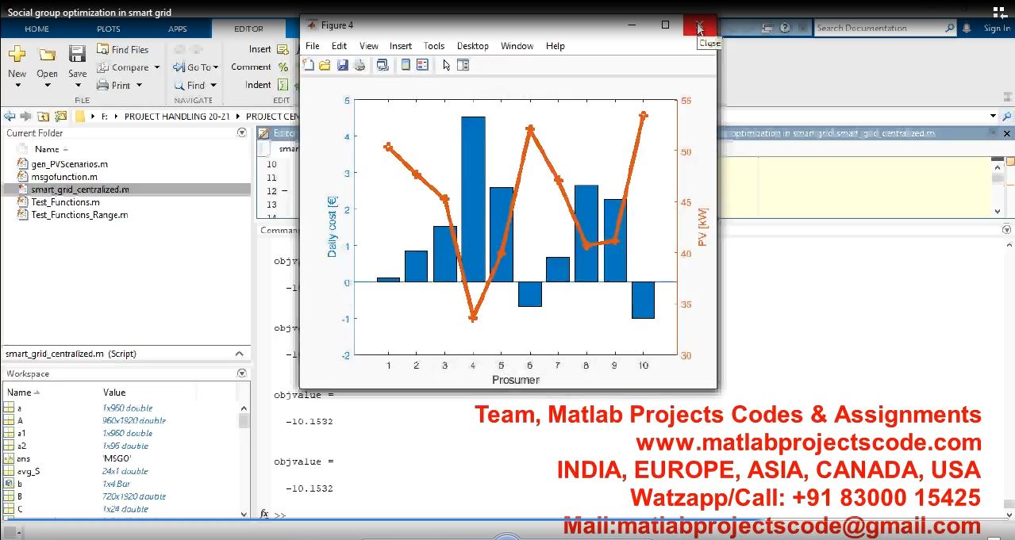Image resolution: width=1015 pixels, height=540 pixels.
Task: Collapse the smart_grid_centralized.m details panel
Action: point(240,354)
